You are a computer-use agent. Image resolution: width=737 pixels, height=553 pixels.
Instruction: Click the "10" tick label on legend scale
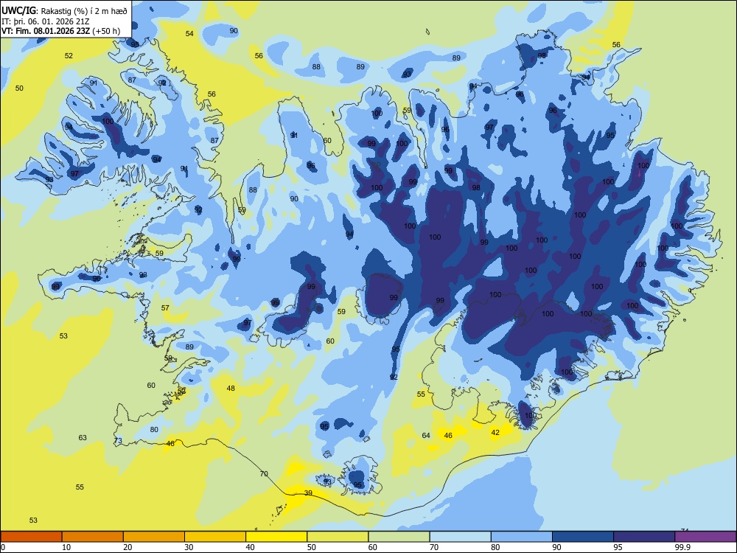(66, 547)
